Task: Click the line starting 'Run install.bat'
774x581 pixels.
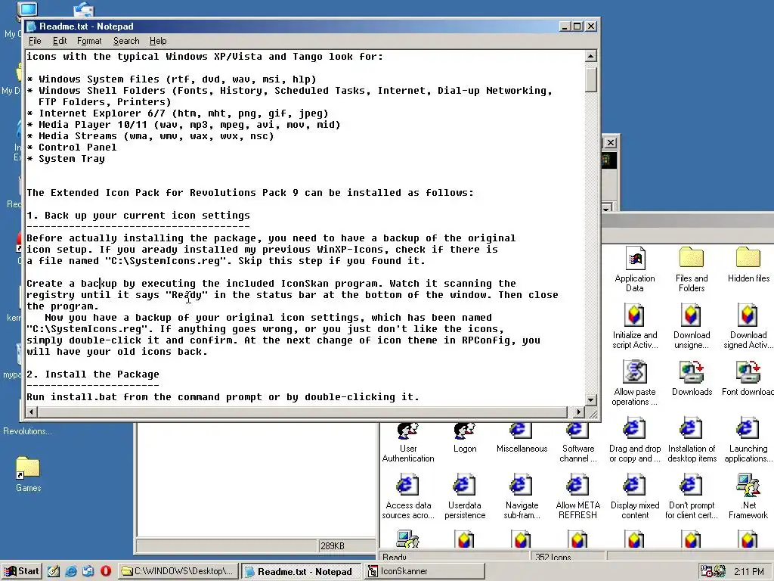Action: pyautogui.click(x=223, y=397)
